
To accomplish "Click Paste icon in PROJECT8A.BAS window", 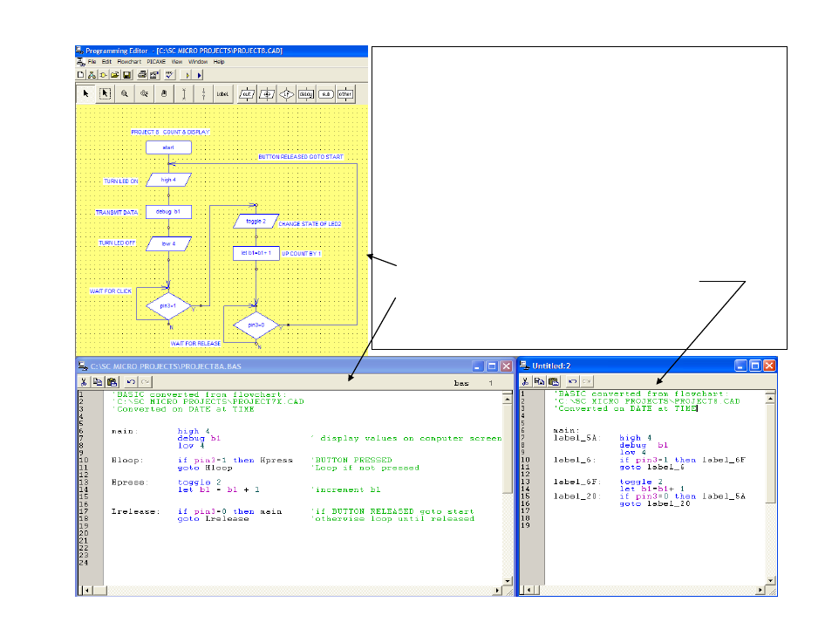I will pos(112,382).
